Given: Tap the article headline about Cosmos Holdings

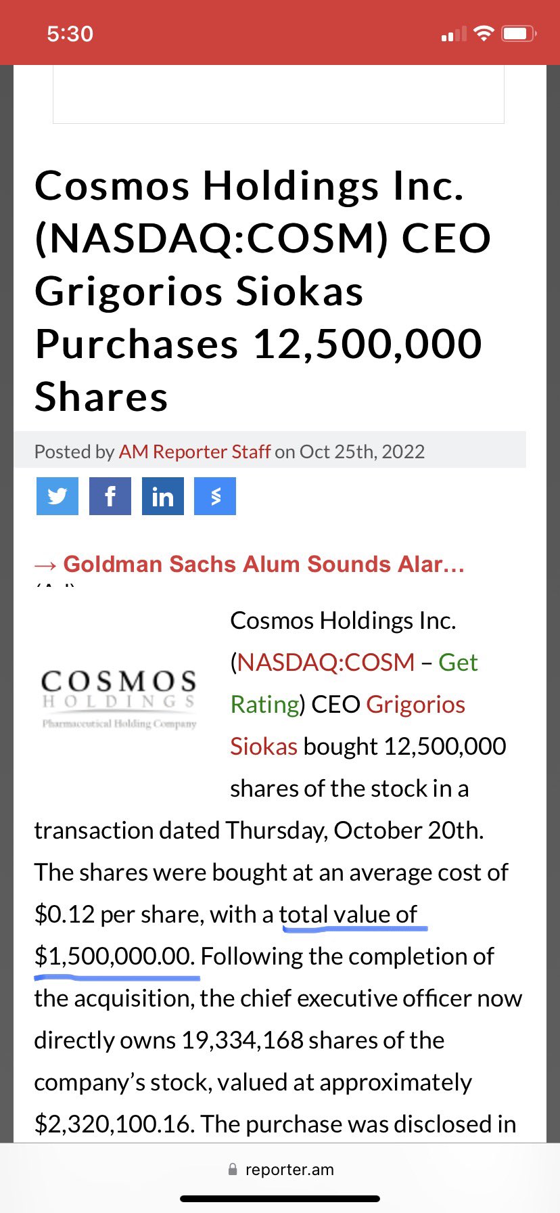Looking at the screenshot, I should 263,290.
